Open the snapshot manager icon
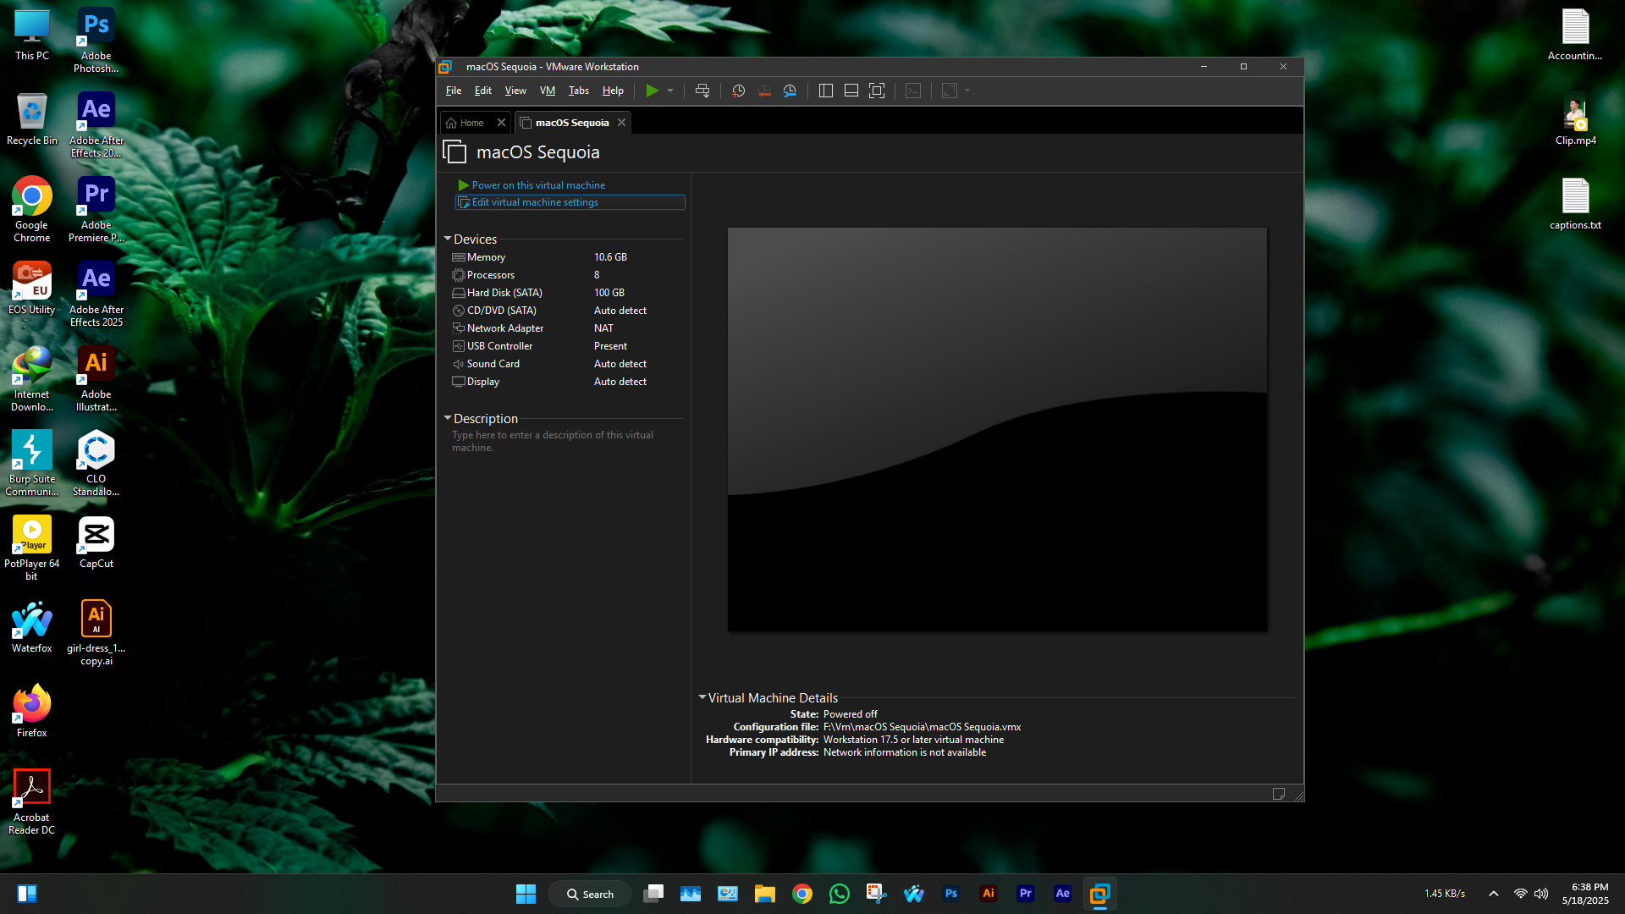This screenshot has width=1625, height=914. [790, 91]
